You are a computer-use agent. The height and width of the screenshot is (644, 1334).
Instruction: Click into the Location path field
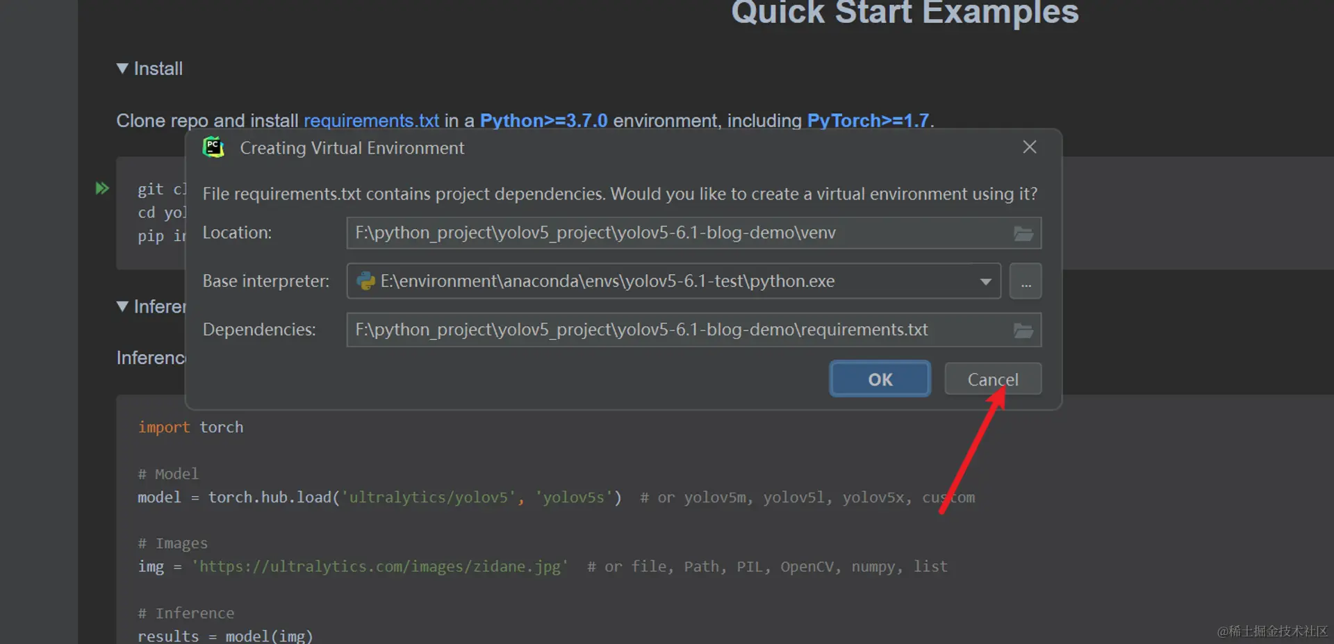pos(674,233)
